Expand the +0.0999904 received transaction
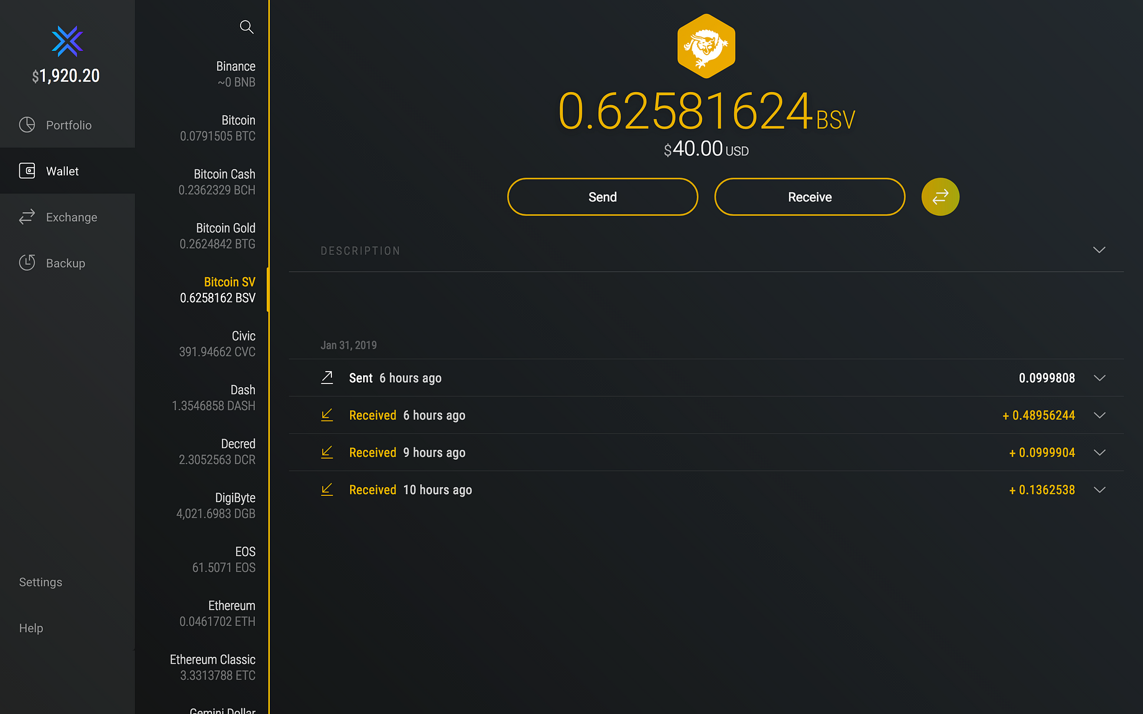 coord(1099,452)
